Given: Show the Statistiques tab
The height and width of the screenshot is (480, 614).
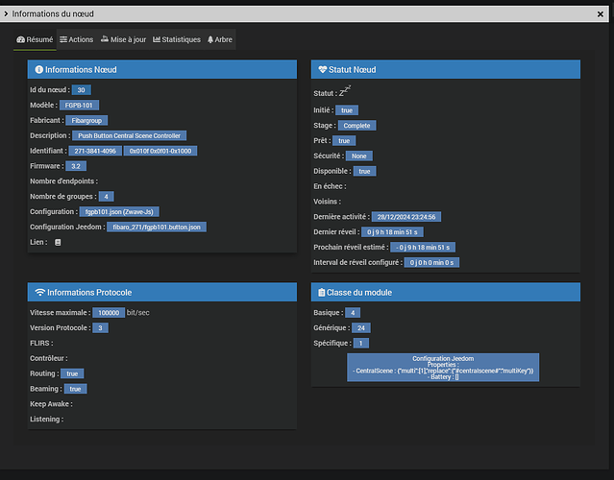Looking at the screenshot, I should click(177, 39).
